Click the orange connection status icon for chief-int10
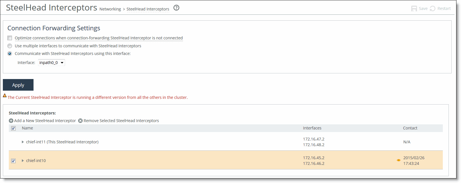The height and width of the screenshot is (183, 461). pos(399,160)
